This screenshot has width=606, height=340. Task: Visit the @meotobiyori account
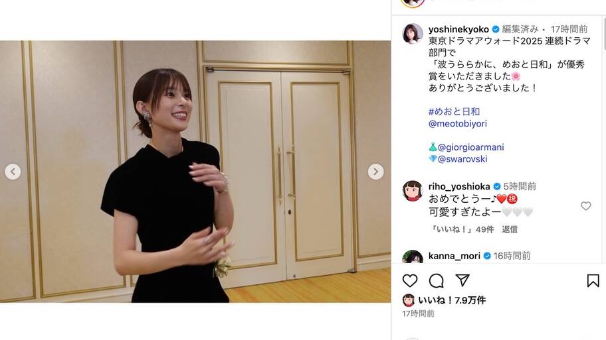click(x=458, y=124)
